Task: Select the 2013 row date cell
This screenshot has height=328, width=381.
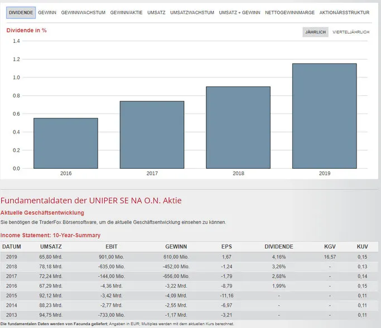Action: click(x=12, y=315)
